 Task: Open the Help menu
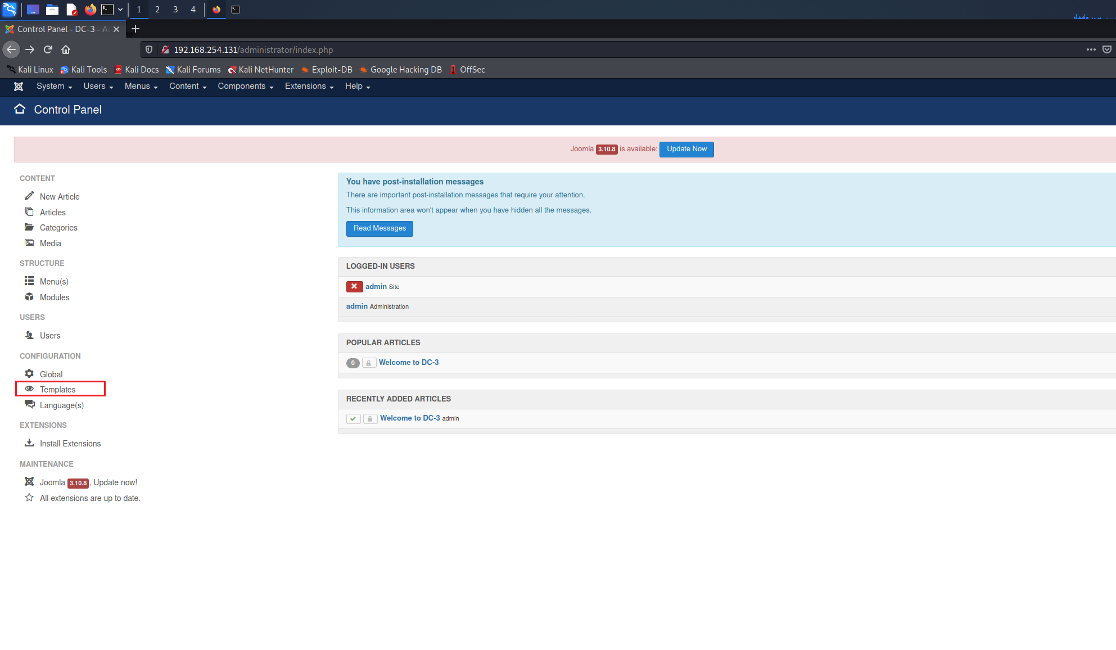[x=358, y=86]
